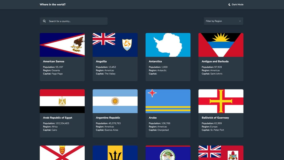This screenshot has height=160, width=284.
Task: Click the search magnifier icon
Action: (x=44, y=21)
